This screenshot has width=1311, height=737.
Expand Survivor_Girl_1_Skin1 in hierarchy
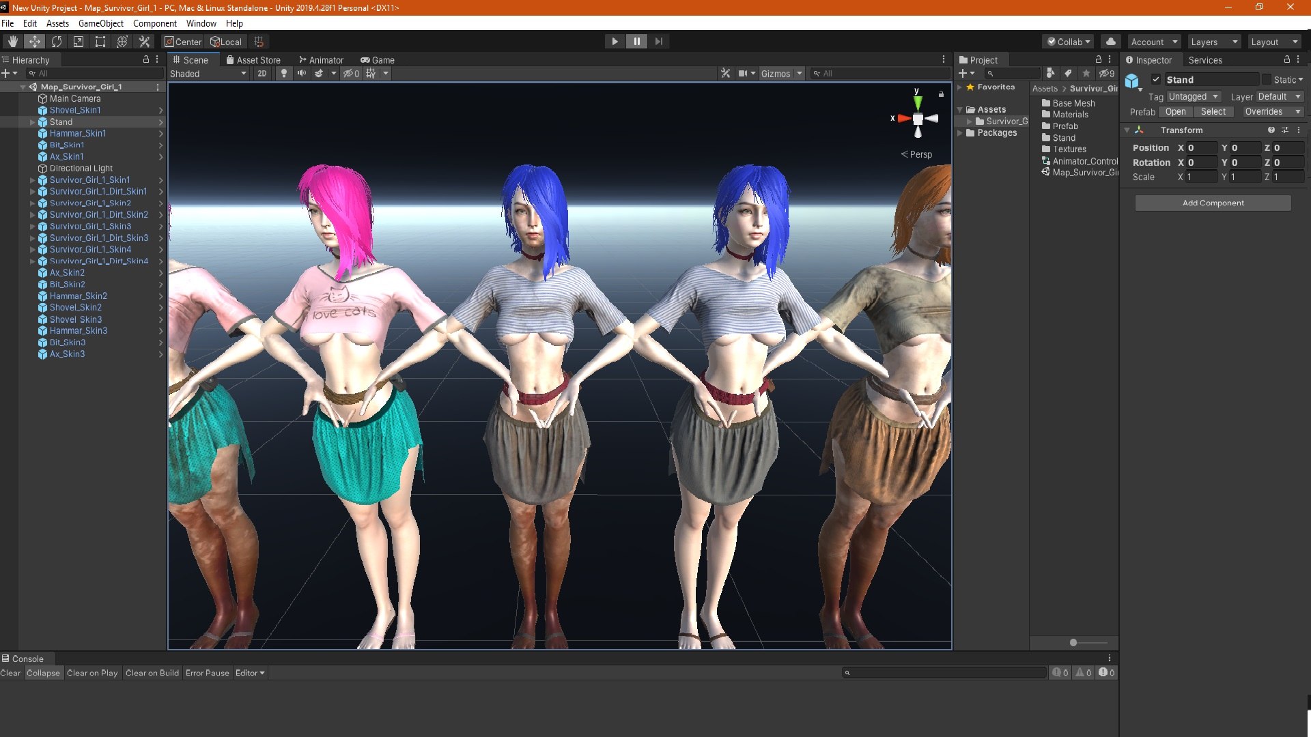click(32, 180)
